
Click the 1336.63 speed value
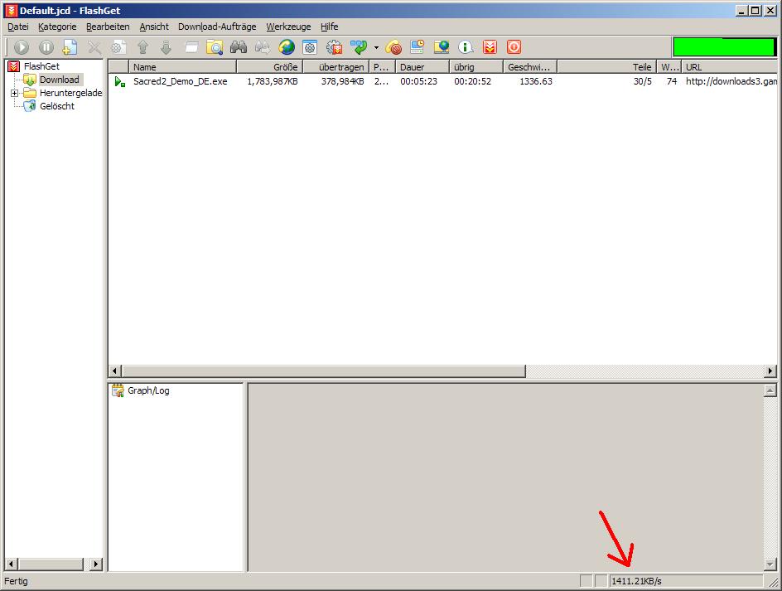point(536,81)
